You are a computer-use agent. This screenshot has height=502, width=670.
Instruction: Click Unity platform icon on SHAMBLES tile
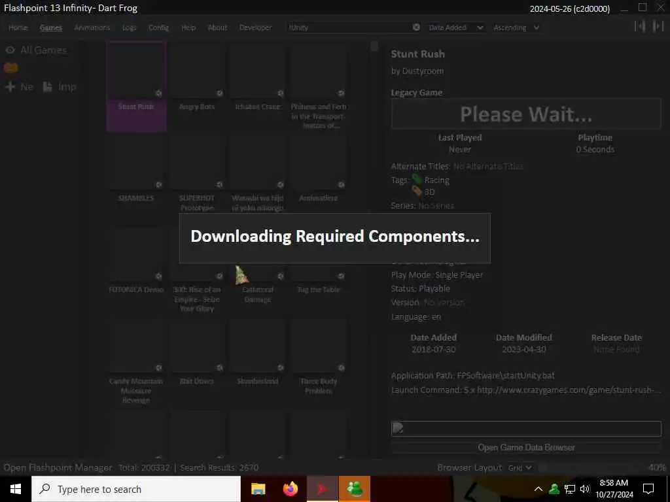point(158,185)
